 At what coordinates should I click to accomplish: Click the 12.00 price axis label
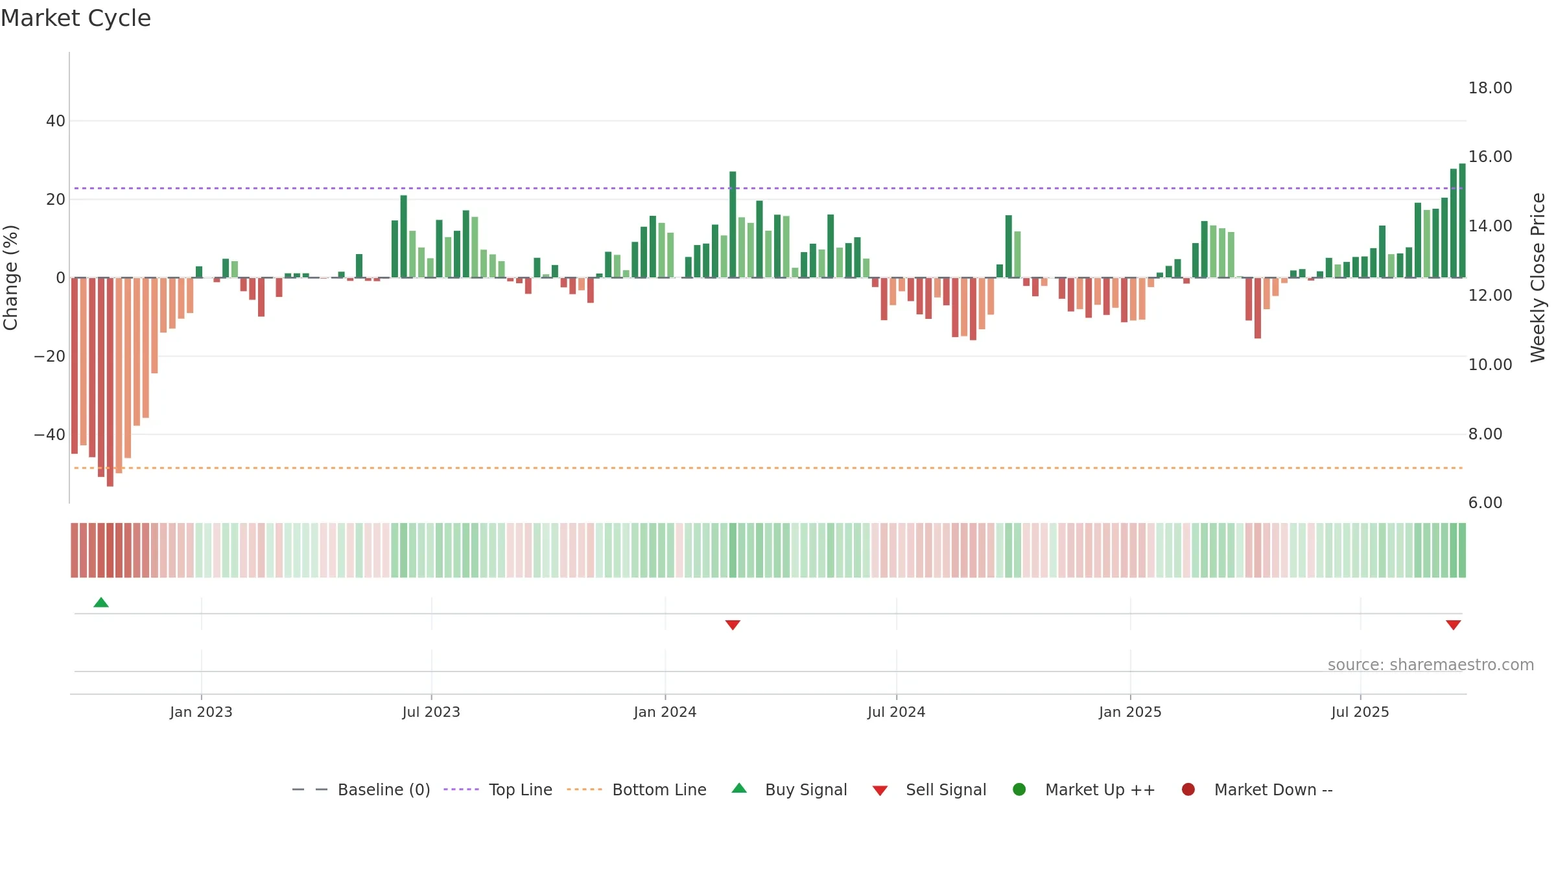coord(1490,296)
